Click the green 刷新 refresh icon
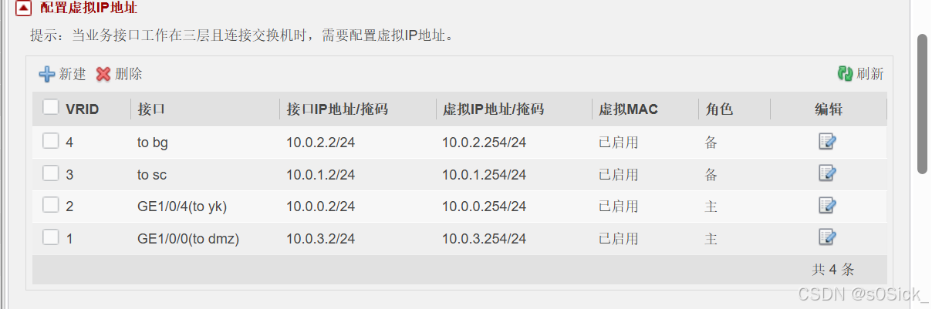This screenshot has width=932, height=309. (x=845, y=74)
